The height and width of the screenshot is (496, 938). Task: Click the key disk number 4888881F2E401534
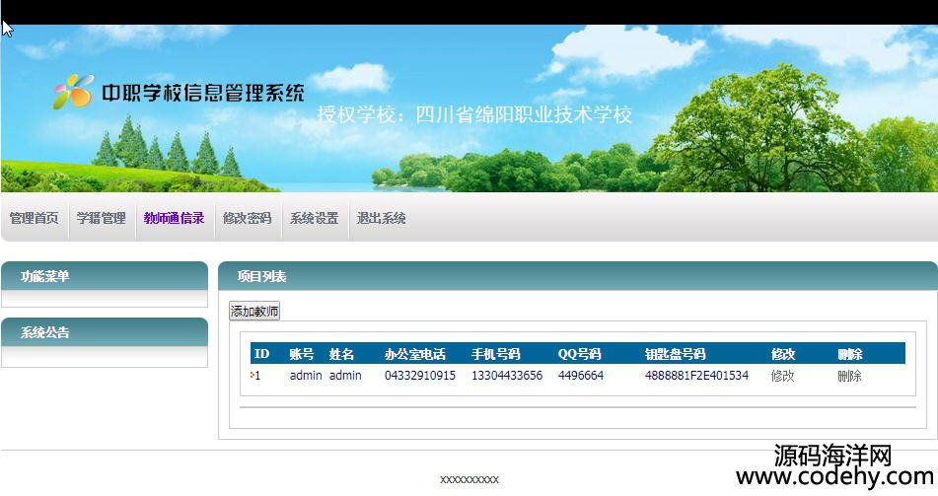pos(696,376)
